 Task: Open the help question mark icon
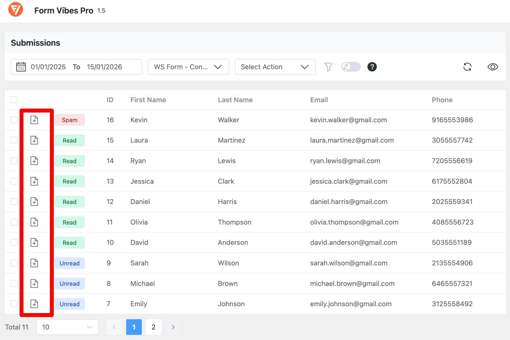coord(372,67)
